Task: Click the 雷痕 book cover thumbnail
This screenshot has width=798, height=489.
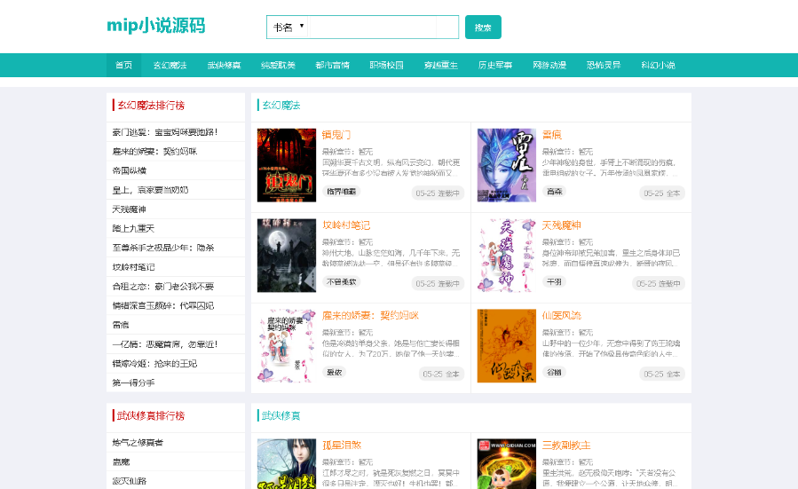Action: click(506, 165)
